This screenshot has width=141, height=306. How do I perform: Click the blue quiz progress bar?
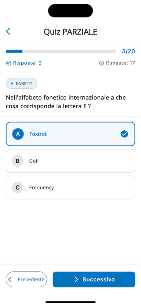61,51
